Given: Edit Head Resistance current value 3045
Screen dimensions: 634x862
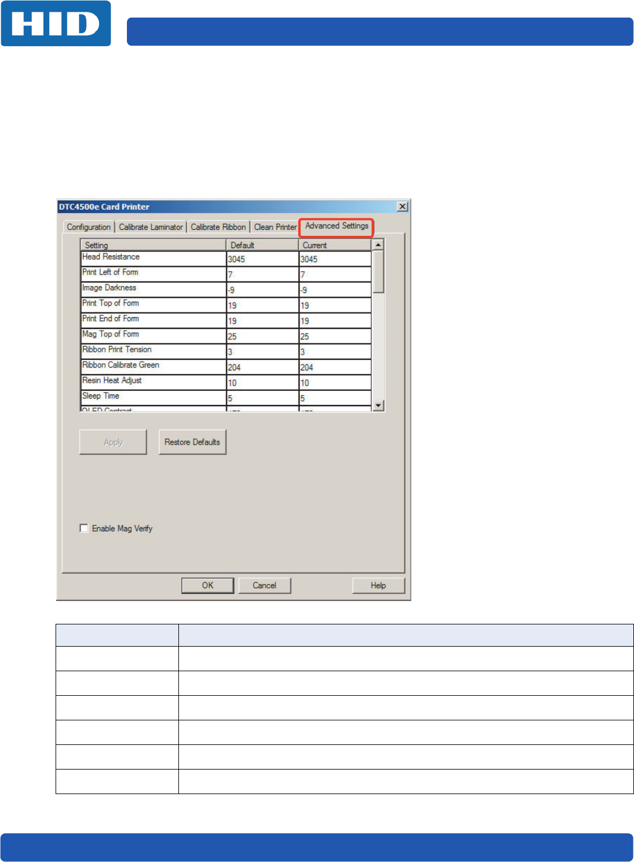Looking at the screenshot, I should pos(335,259).
